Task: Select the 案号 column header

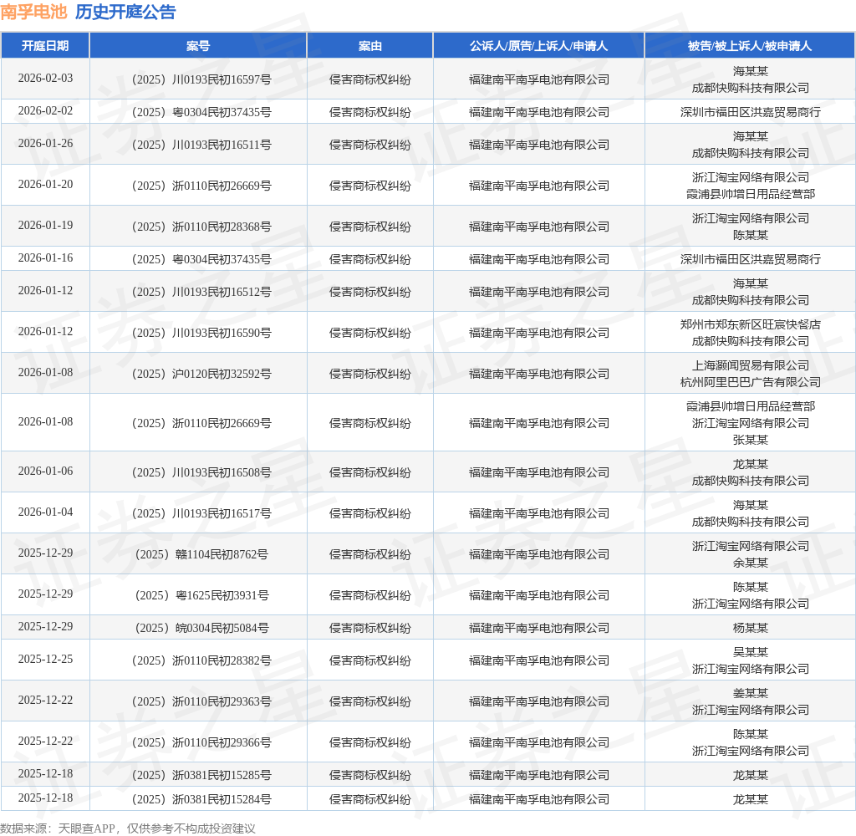Action: [x=198, y=46]
